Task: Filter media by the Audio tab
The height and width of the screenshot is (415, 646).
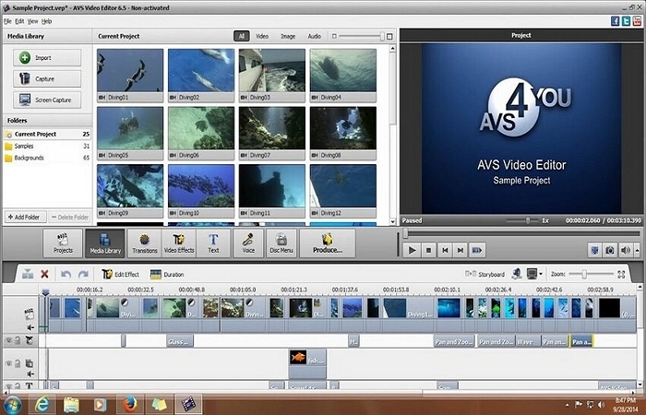Action: click(315, 36)
